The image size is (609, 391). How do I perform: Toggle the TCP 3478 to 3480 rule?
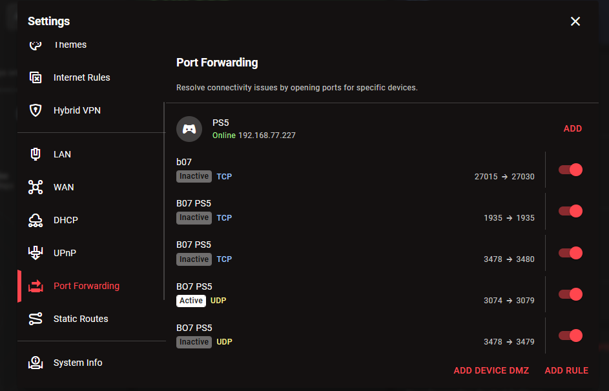(x=570, y=253)
